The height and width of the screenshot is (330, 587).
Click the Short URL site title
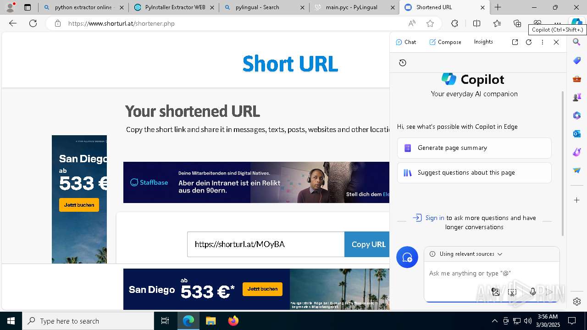(x=290, y=64)
